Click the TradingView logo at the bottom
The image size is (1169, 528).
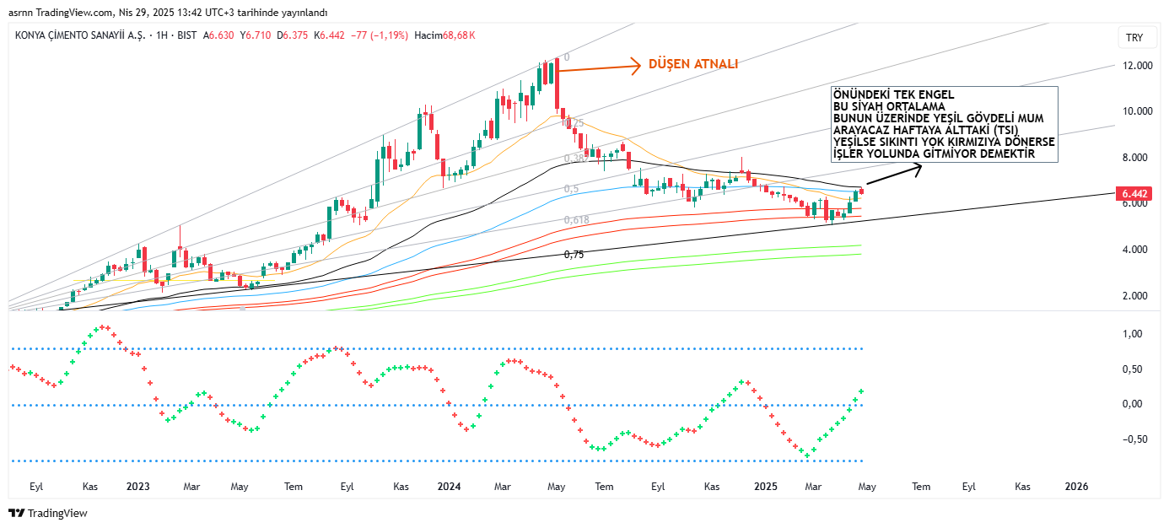pos(48,513)
